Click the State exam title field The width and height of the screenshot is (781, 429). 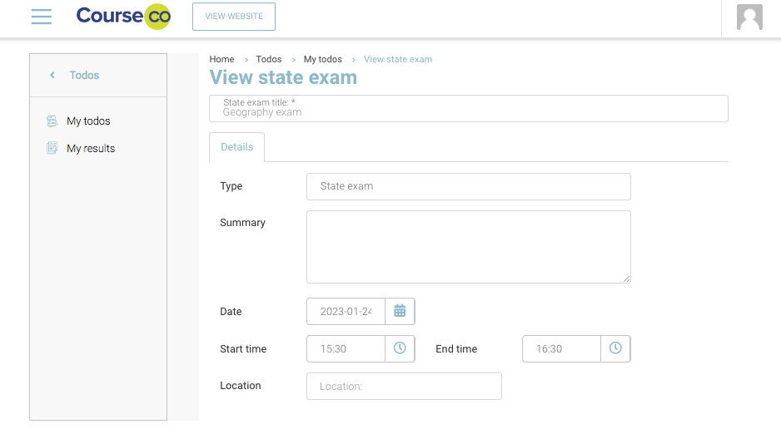coord(468,109)
